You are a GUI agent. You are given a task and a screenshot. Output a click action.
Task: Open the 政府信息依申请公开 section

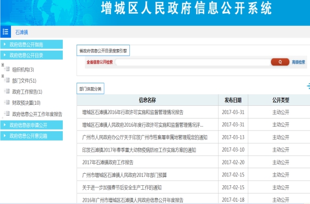coord(31,125)
